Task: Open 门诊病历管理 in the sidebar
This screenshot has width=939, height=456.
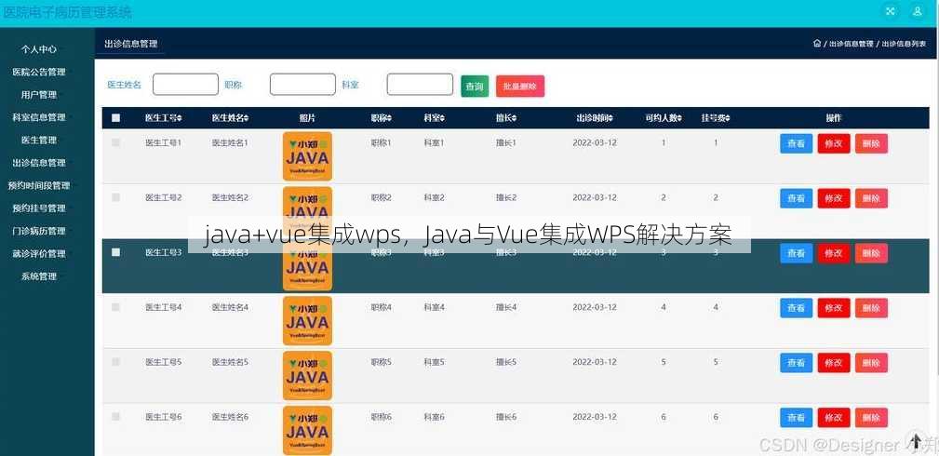Action: coord(39,232)
